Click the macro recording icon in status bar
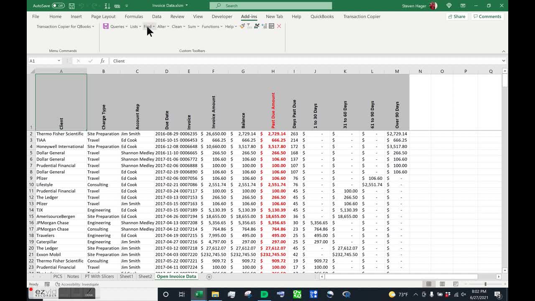The height and width of the screenshot is (301, 535). (x=47, y=284)
